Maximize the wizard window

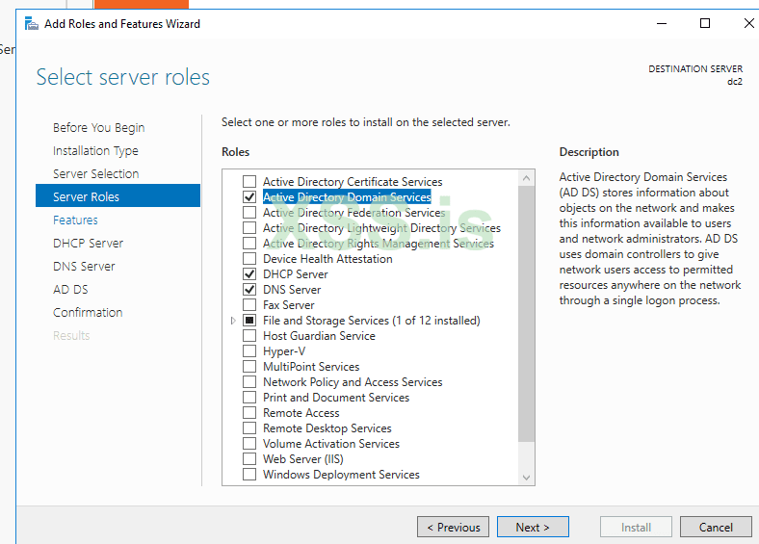coord(705,23)
